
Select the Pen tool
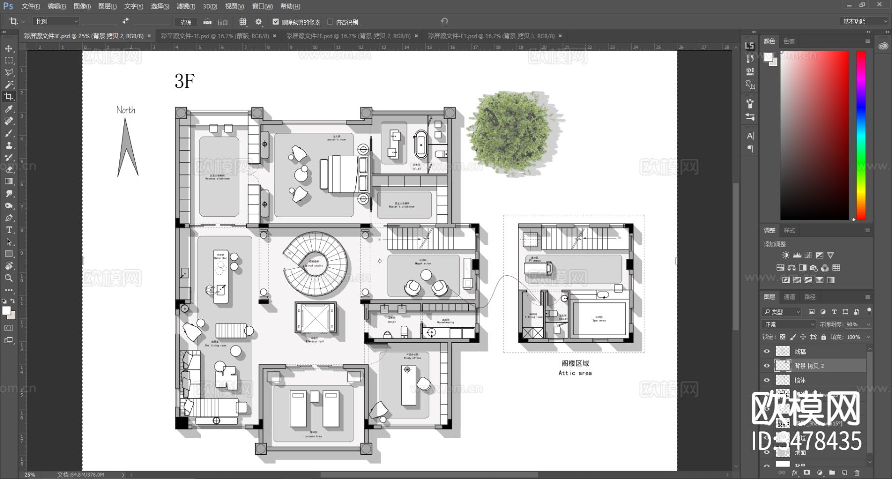9,218
